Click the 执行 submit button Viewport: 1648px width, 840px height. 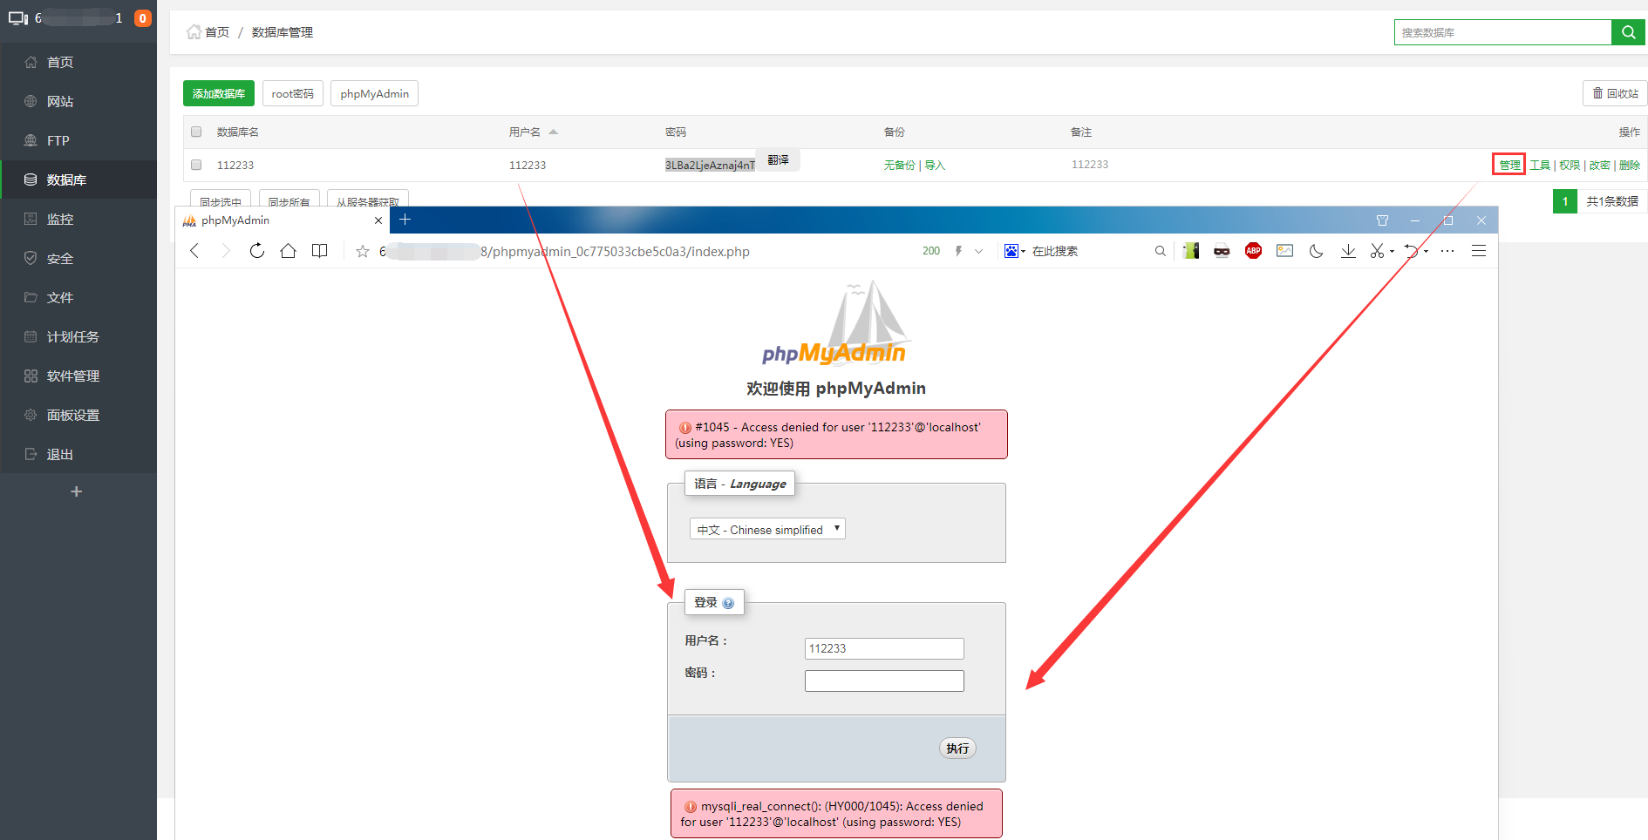coord(957,749)
